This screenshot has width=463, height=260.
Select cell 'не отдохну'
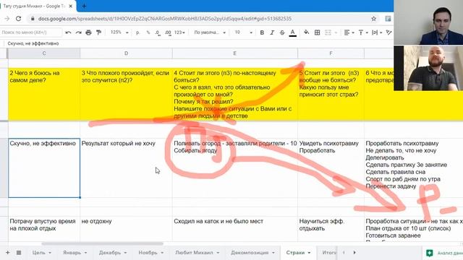coord(126,230)
